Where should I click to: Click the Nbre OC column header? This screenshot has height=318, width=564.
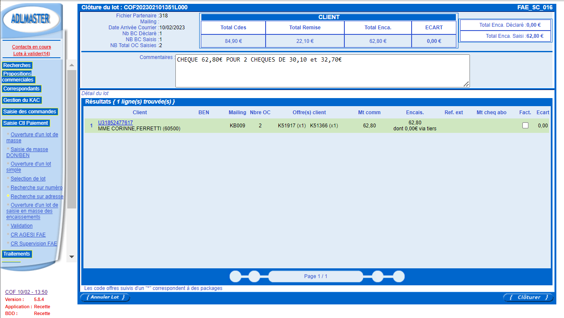tap(260, 113)
